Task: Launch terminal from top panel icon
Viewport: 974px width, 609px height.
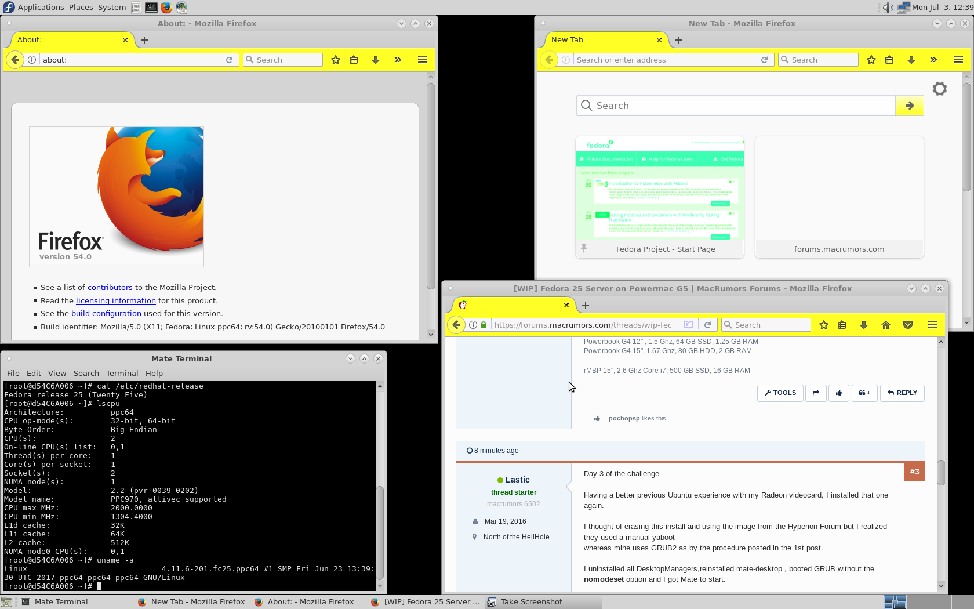Action: [x=151, y=7]
